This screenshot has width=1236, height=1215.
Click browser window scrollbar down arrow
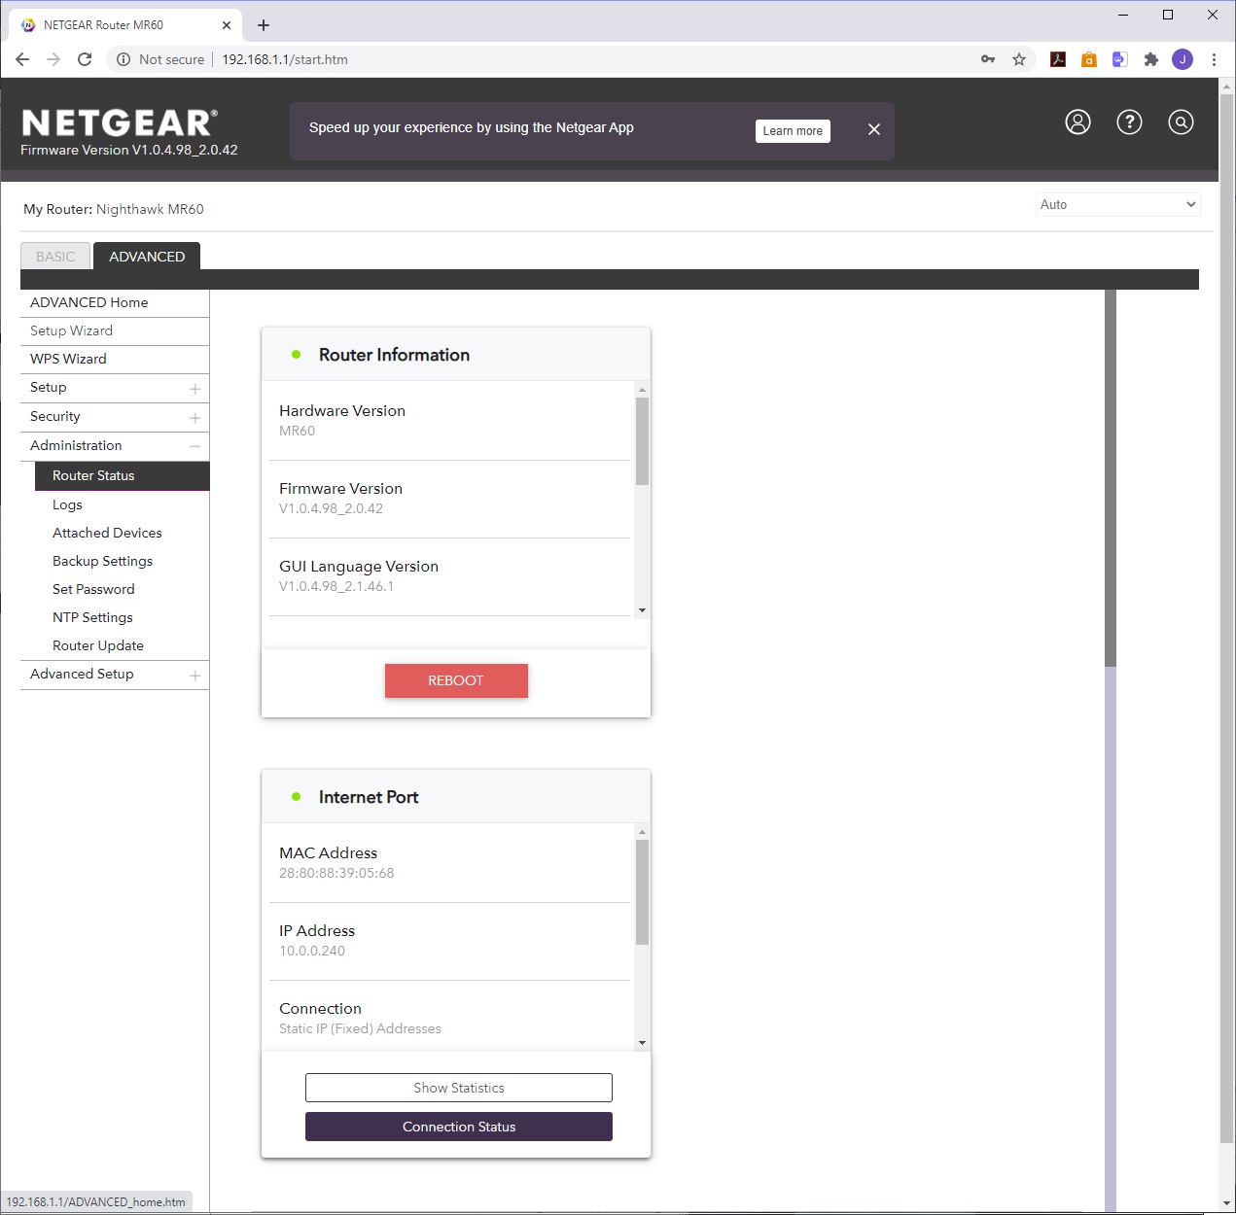[1225, 1204]
